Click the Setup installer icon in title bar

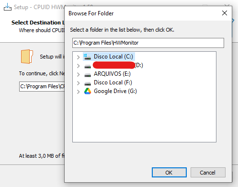(x=8, y=7)
